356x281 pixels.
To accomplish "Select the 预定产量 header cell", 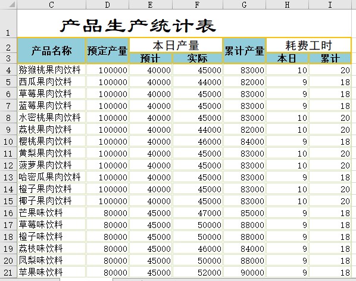I will coord(107,51).
